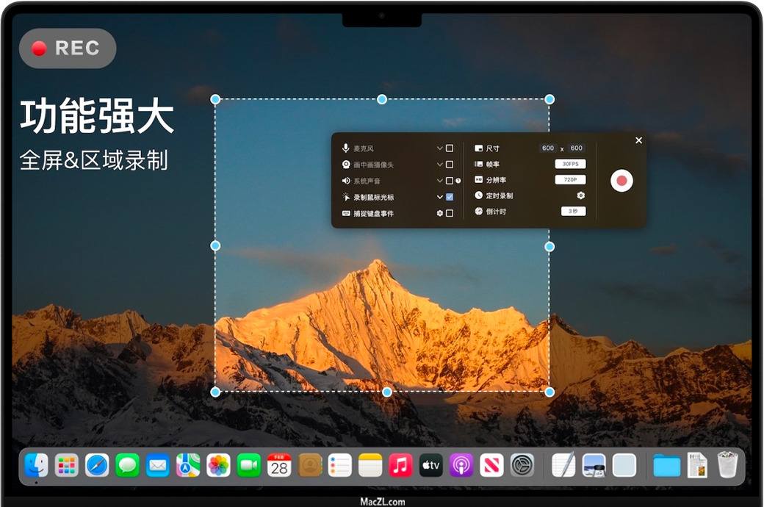Open Safari from the Dock
The image size is (764, 507).
(97, 465)
